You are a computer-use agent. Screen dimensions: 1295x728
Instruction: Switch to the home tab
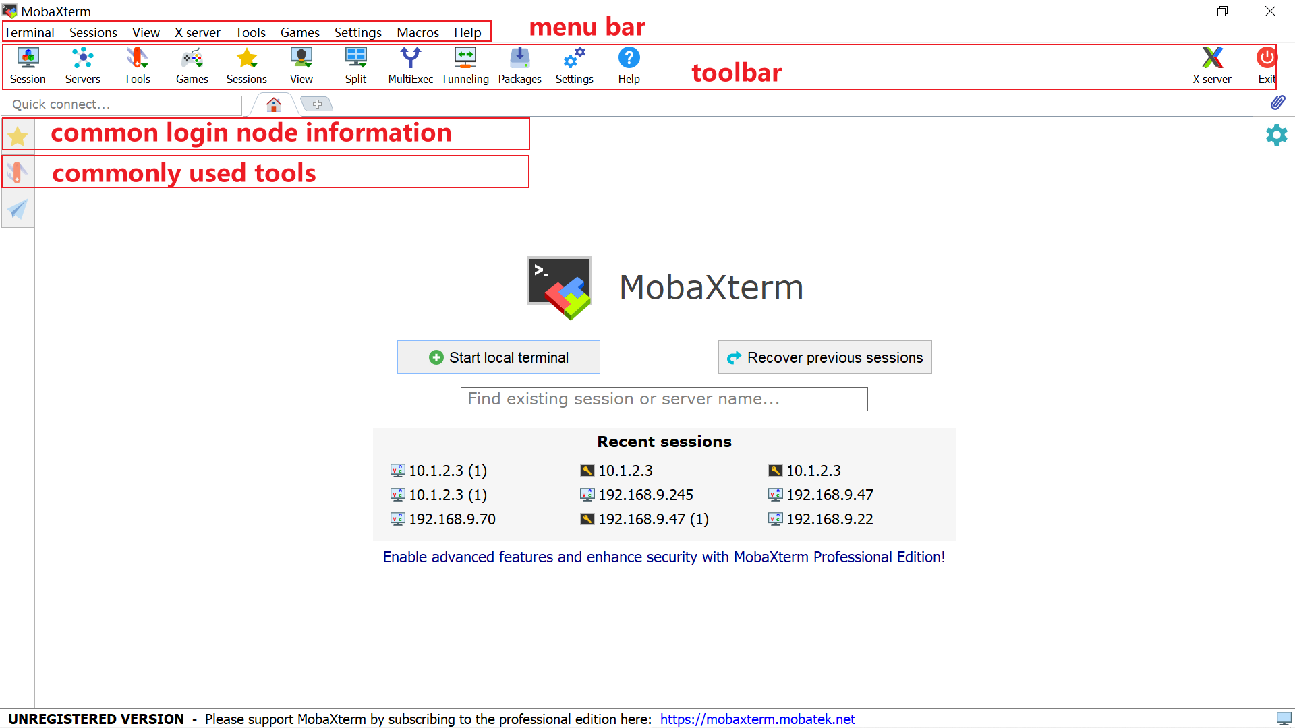point(273,104)
